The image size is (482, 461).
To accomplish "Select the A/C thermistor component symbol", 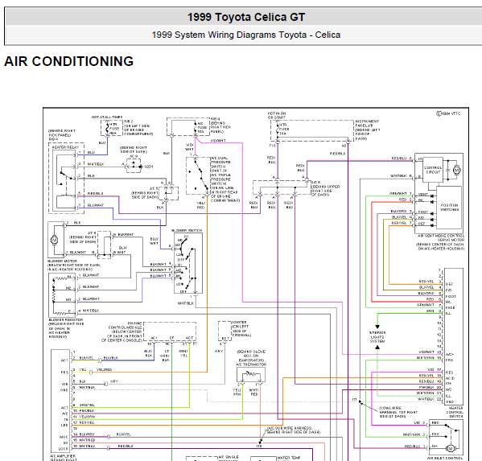I will click(251, 375).
